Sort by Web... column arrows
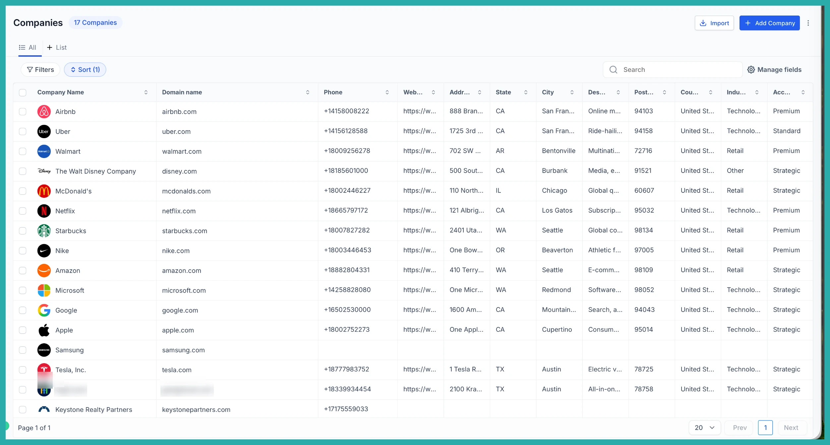The height and width of the screenshot is (445, 830). coord(433,92)
